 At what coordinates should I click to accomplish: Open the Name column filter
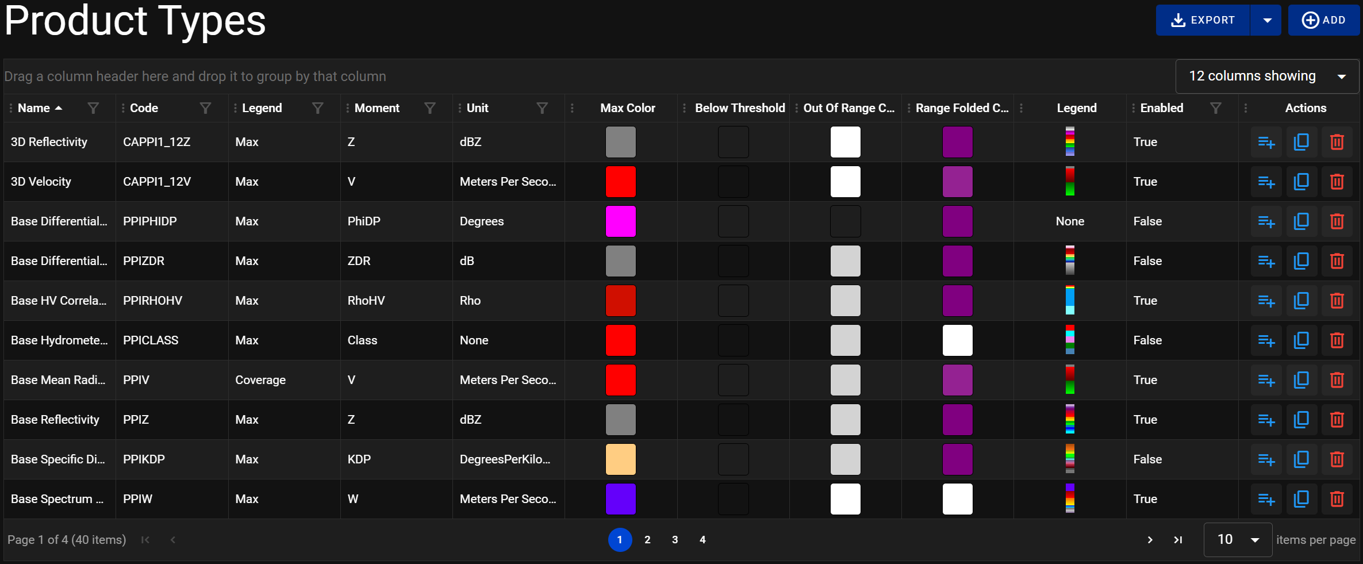pyautogui.click(x=93, y=108)
